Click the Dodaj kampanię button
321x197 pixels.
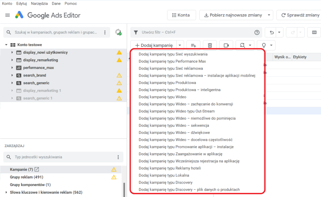coord(154,45)
